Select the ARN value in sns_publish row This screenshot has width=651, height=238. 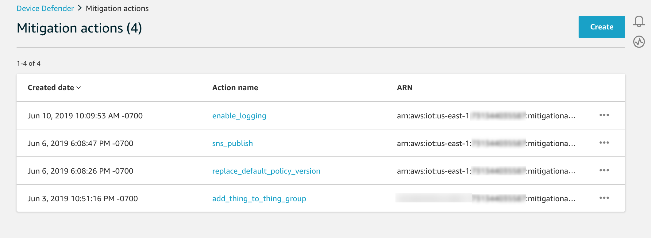point(486,144)
